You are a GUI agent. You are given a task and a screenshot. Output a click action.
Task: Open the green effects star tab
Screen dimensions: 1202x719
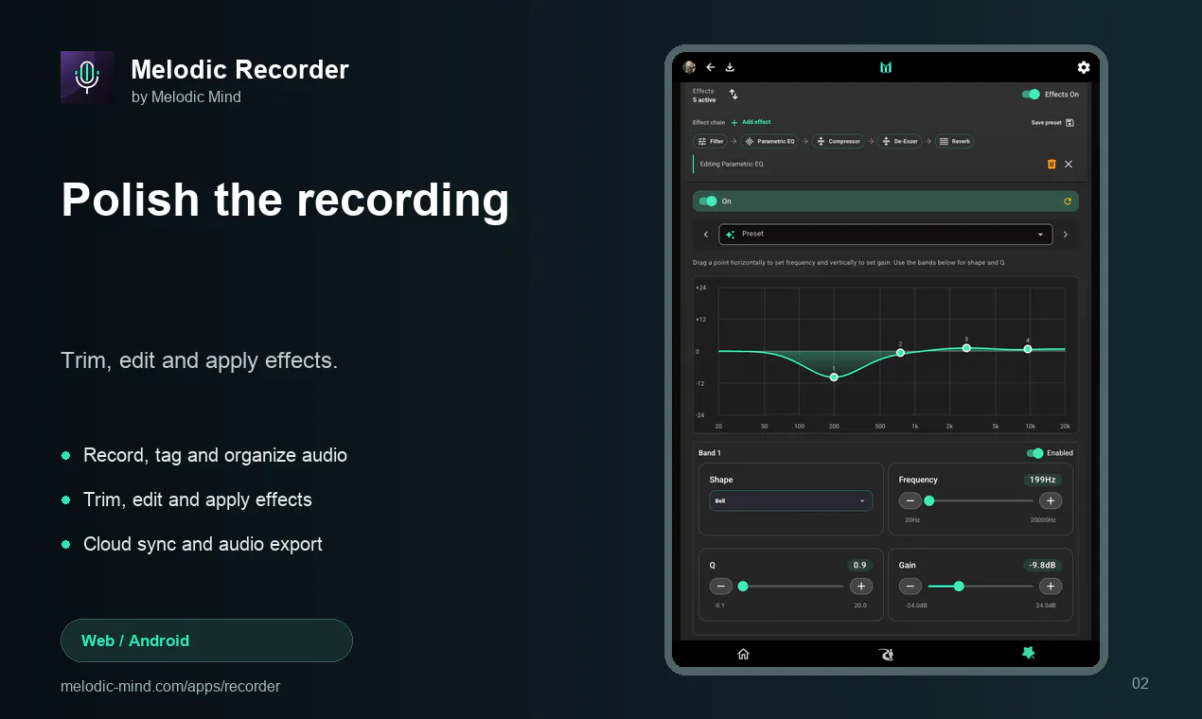pyautogui.click(x=1028, y=653)
